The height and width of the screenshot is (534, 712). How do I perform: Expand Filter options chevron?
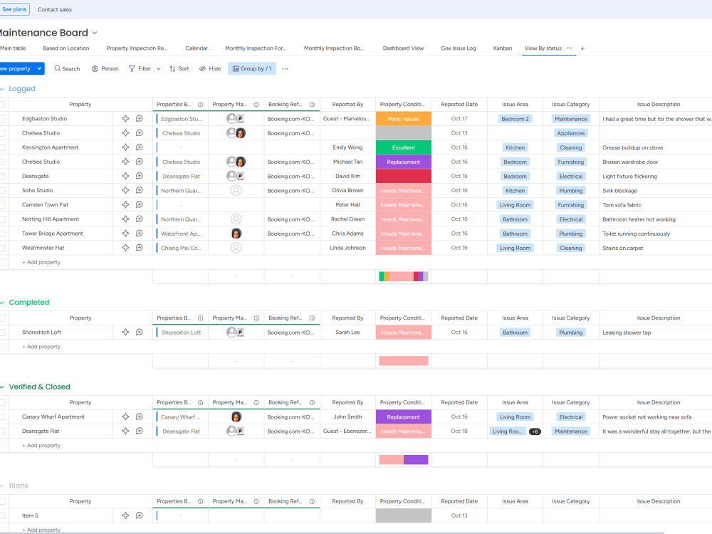(x=159, y=68)
